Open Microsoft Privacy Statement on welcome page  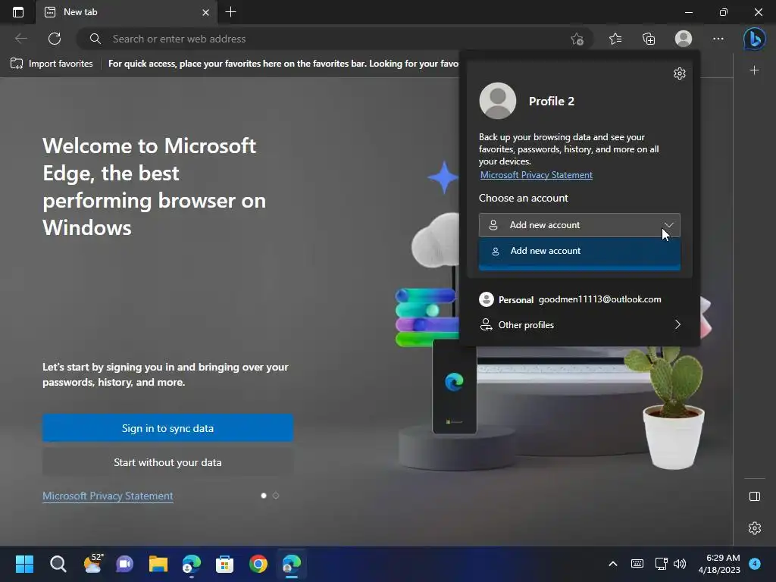coord(108,496)
